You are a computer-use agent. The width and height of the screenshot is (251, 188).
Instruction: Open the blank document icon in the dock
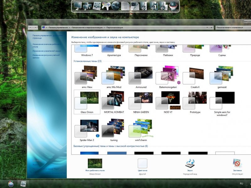[x=125, y=6]
